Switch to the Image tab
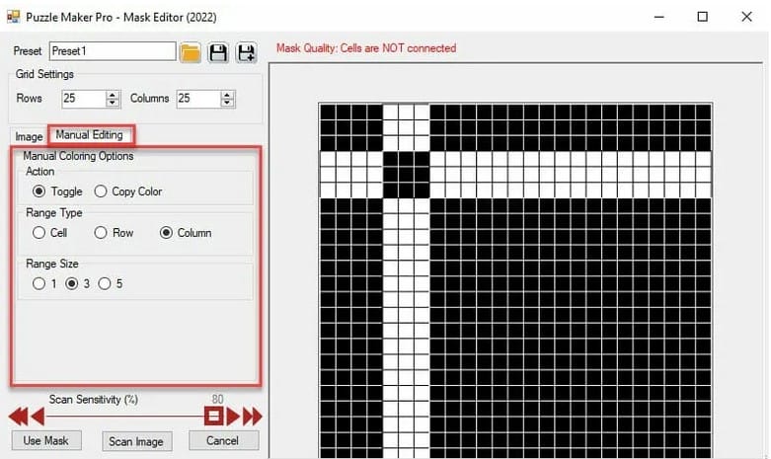The width and height of the screenshot is (771, 459). click(x=29, y=136)
